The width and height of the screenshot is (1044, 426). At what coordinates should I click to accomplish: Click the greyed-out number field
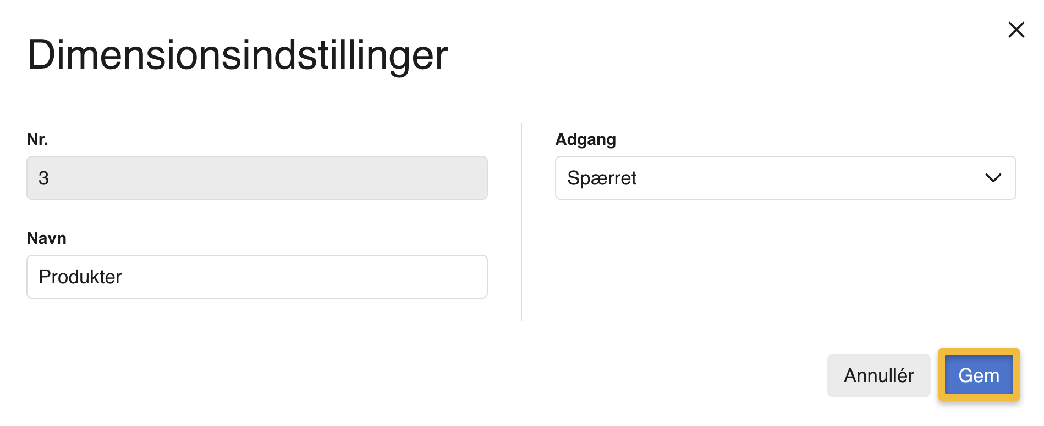point(256,178)
